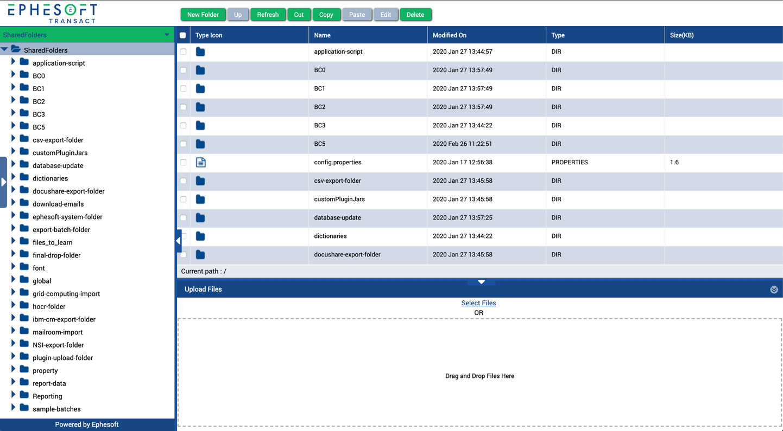Click the Upload Files panel header
783x431 pixels.
(480, 290)
